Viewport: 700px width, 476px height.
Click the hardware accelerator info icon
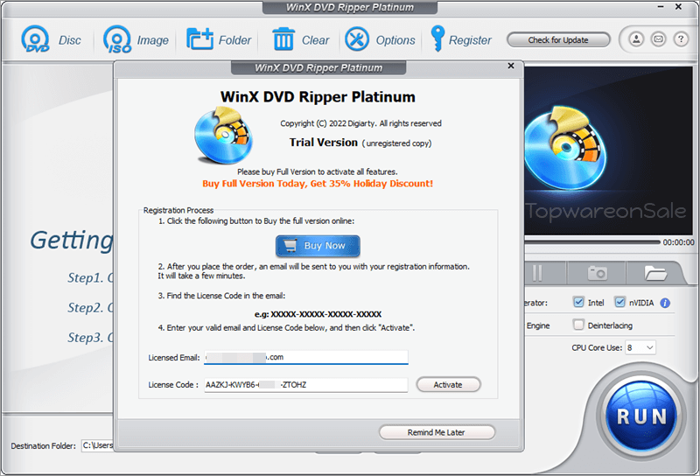tap(665, 304)
